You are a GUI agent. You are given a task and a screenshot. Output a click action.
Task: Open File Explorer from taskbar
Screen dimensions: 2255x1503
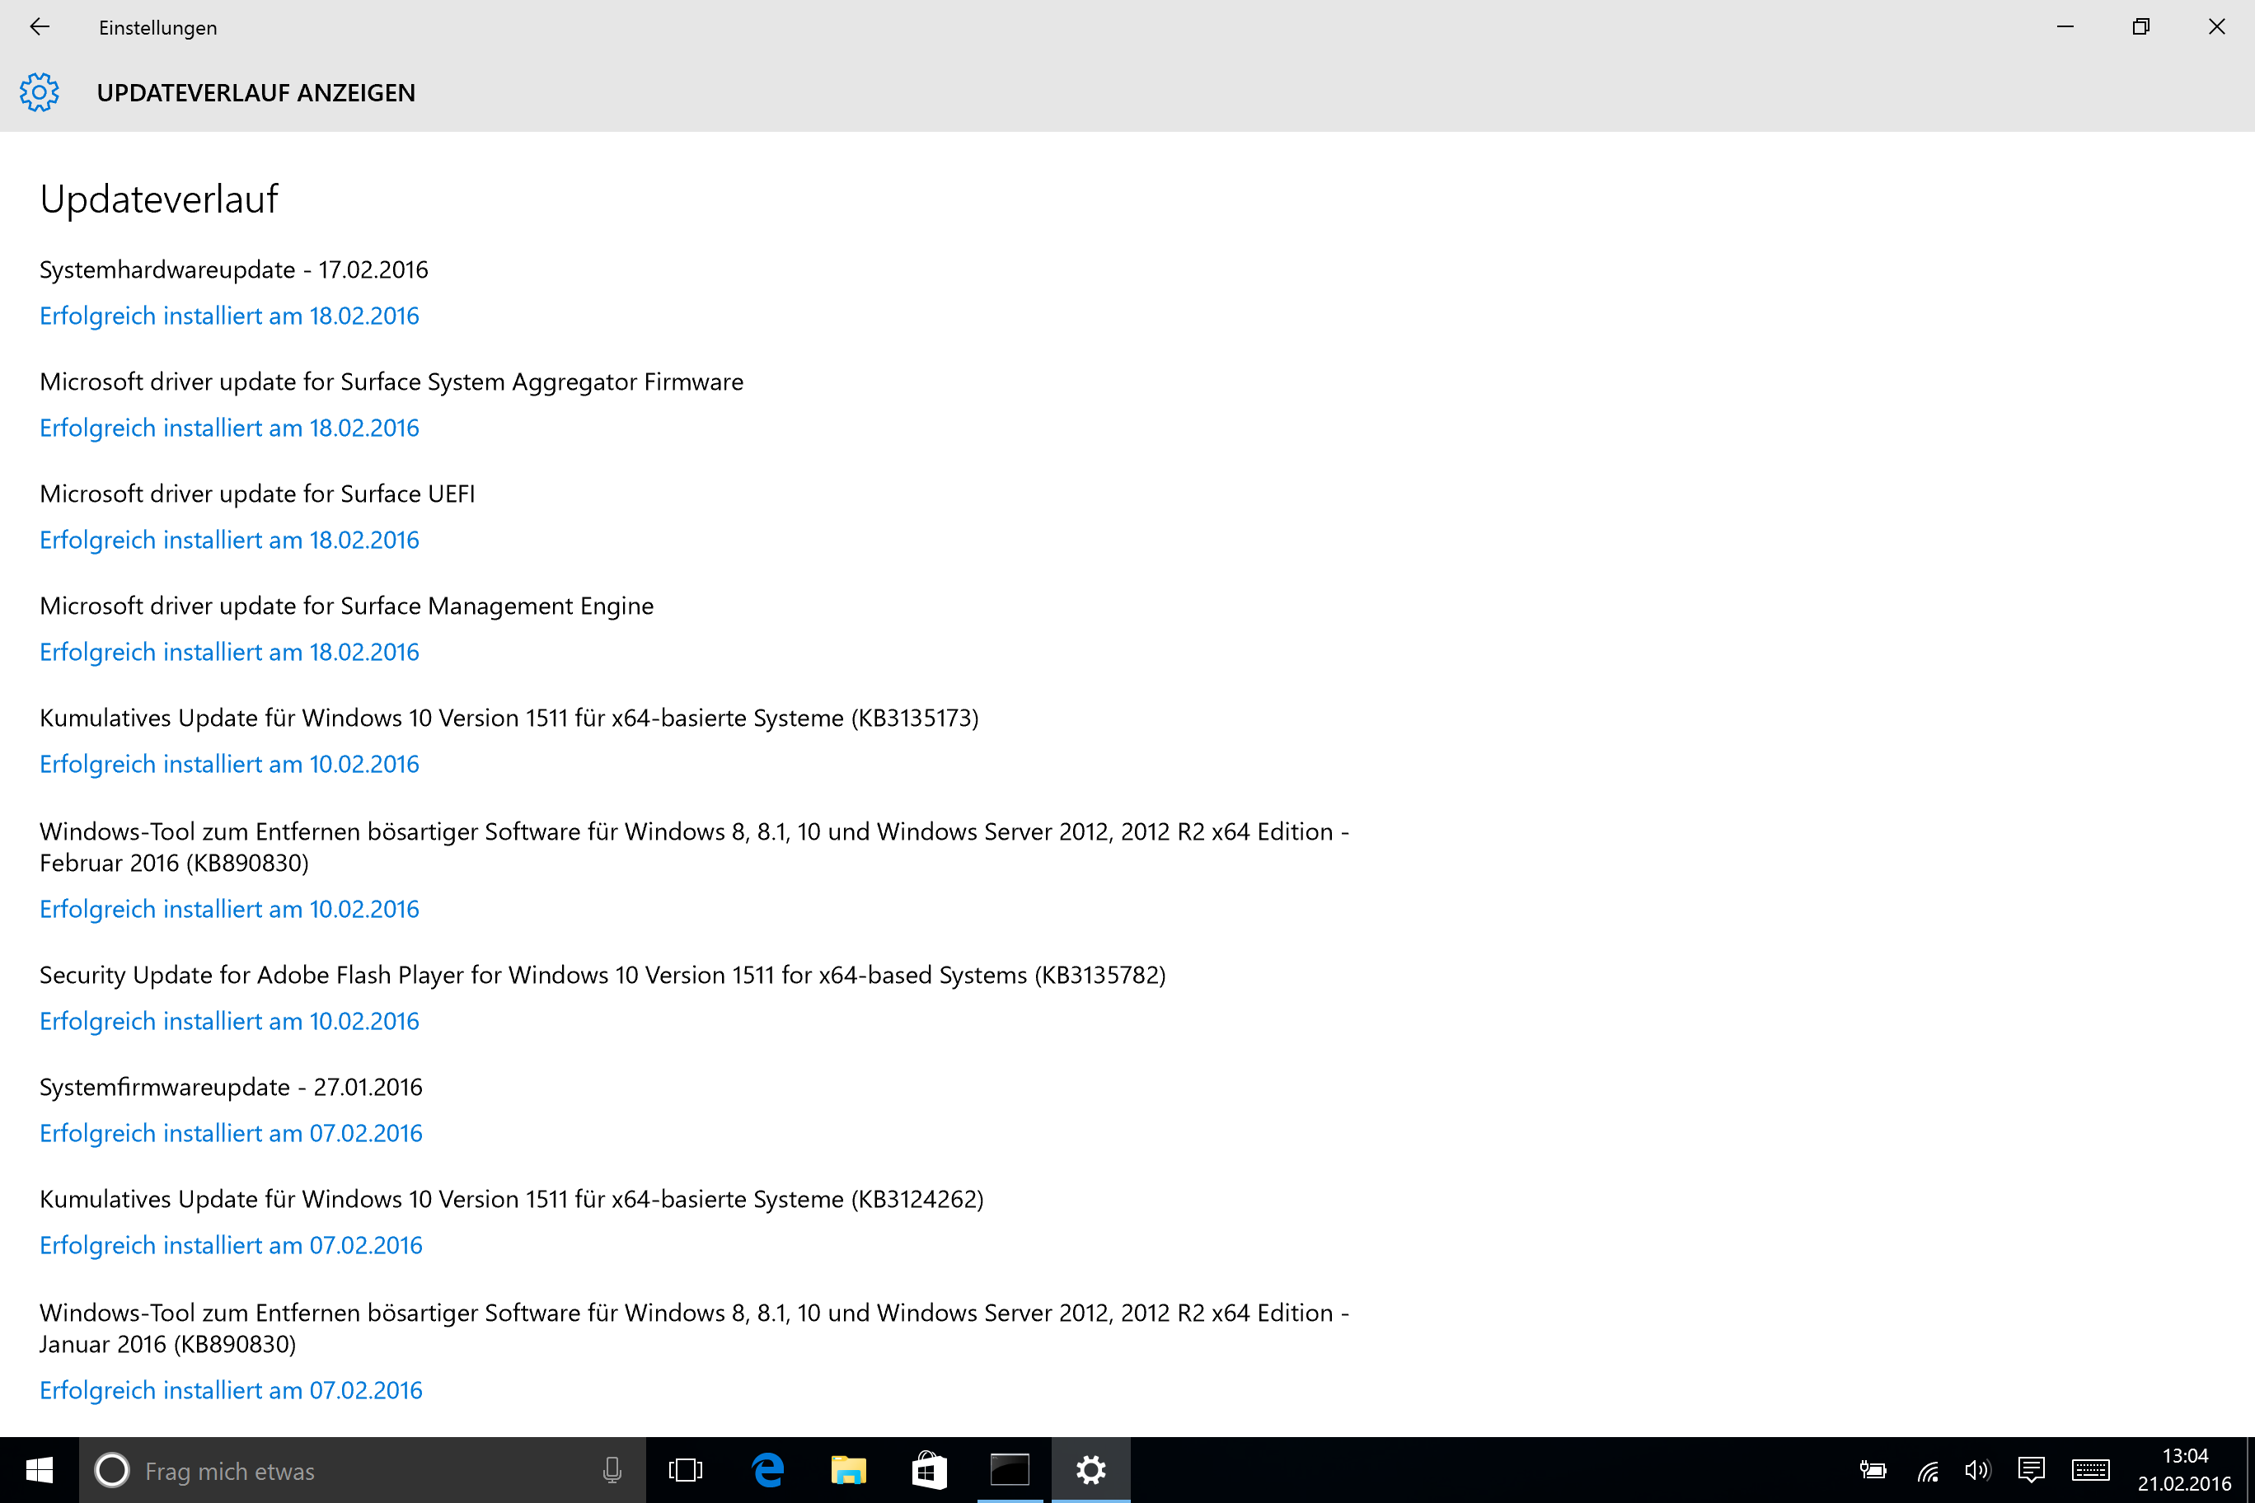(x=848, y=1469)
